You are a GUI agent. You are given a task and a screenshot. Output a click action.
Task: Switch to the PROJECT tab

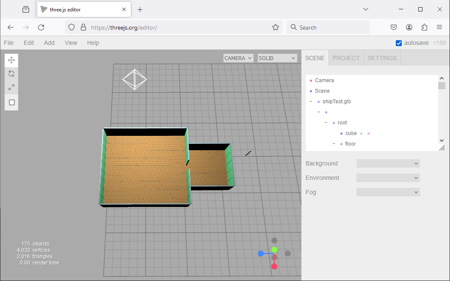click(x=346, y=58)
